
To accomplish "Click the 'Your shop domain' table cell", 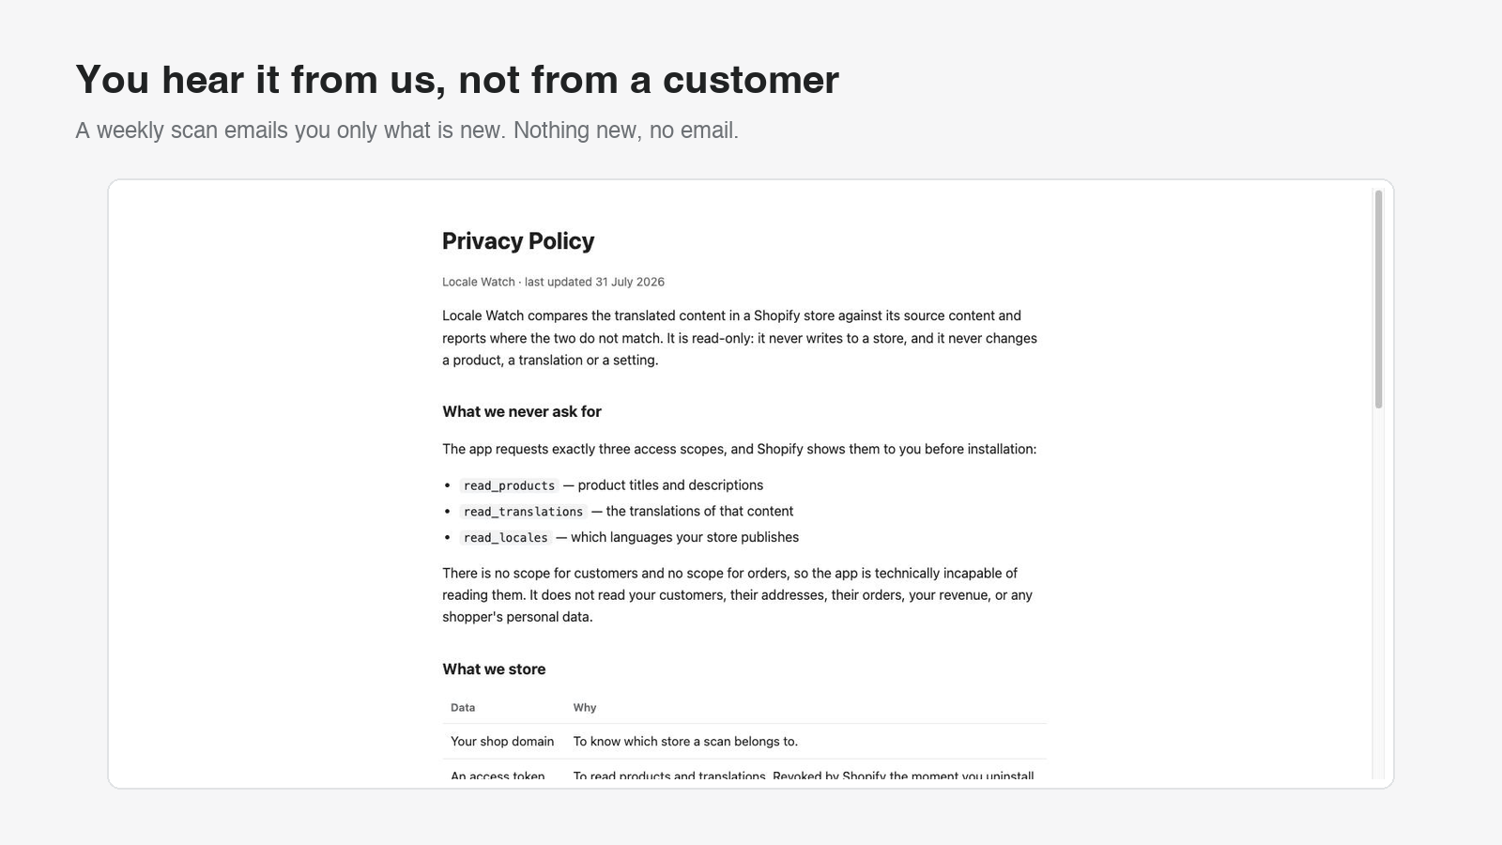I will [x=502, y=742].
